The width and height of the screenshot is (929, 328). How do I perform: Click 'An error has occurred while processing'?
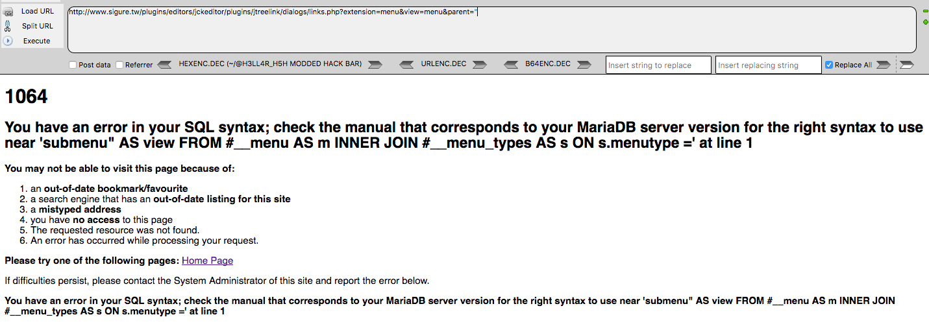[x=144, y=240]
